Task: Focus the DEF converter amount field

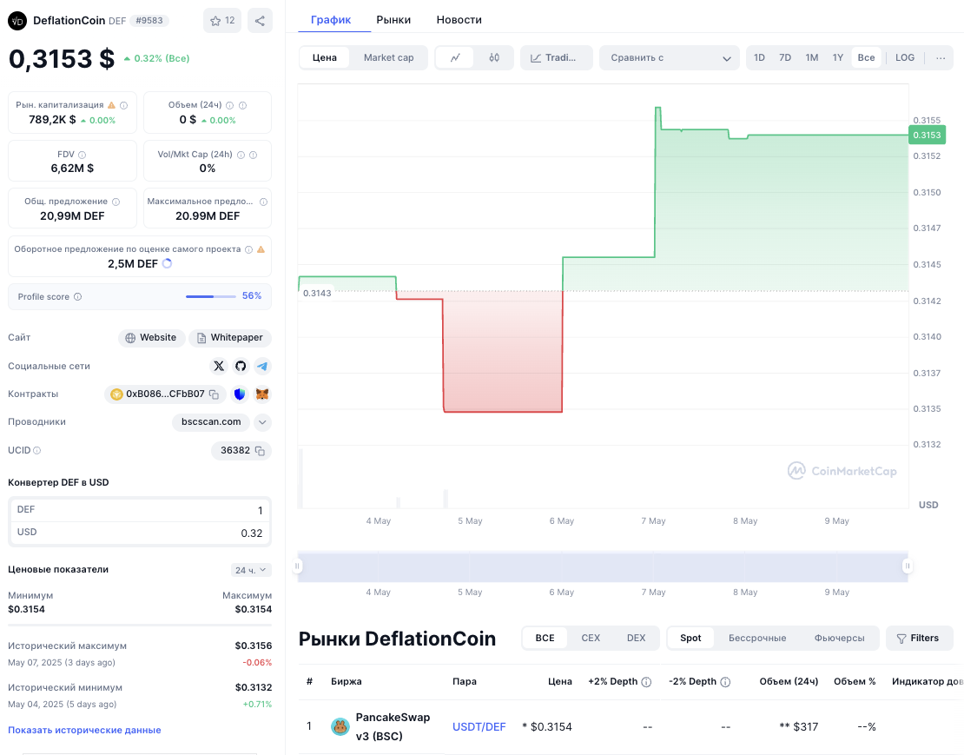Action: pyautogui.click(x=140, y=510)
